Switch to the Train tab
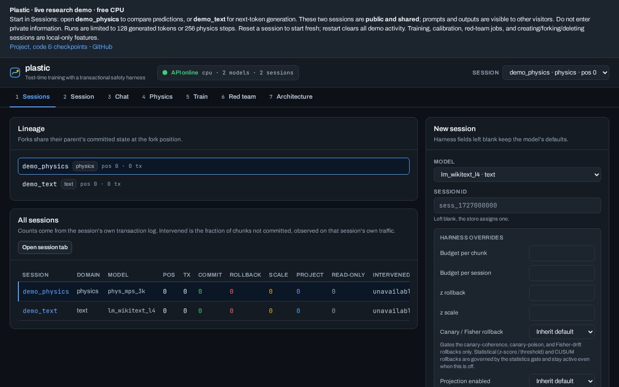The height and width of the screenshot is (387, 619). click(x=197, y=97)
